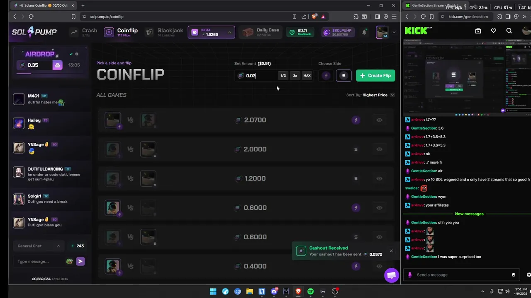
Task: Click the profile avatar with level 24
Action: click(382, 32)
